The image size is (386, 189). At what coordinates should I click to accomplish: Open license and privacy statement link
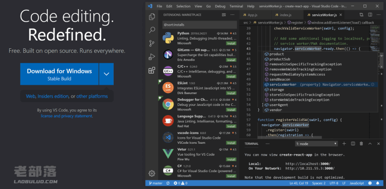pos(67,116)
